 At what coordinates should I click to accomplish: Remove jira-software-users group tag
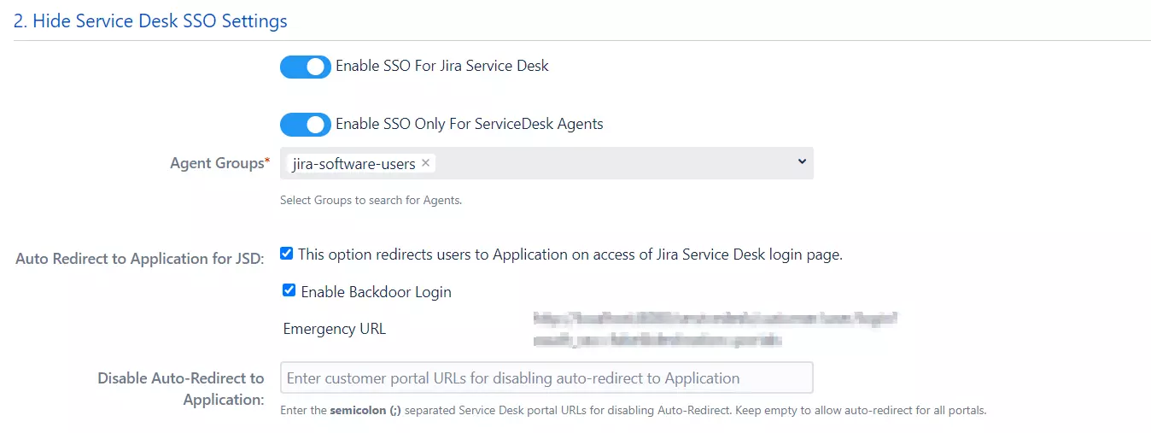(425, 162)
